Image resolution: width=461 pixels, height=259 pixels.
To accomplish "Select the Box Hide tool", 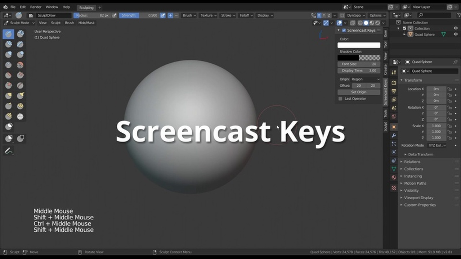I will 20,138.
